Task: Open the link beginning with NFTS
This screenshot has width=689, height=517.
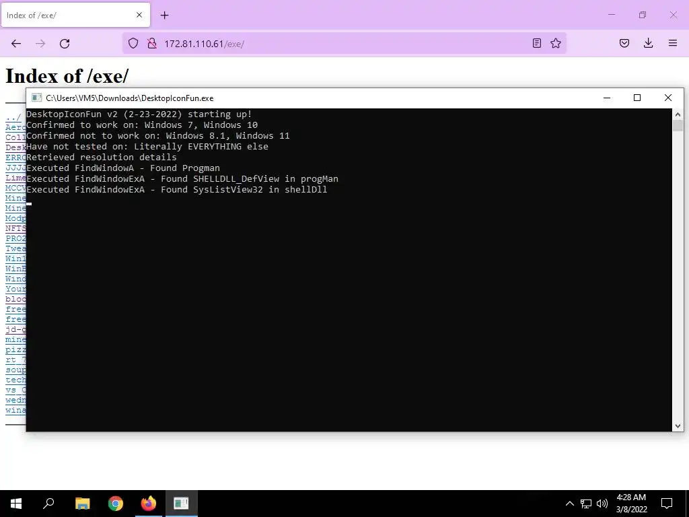Action: 15,228
